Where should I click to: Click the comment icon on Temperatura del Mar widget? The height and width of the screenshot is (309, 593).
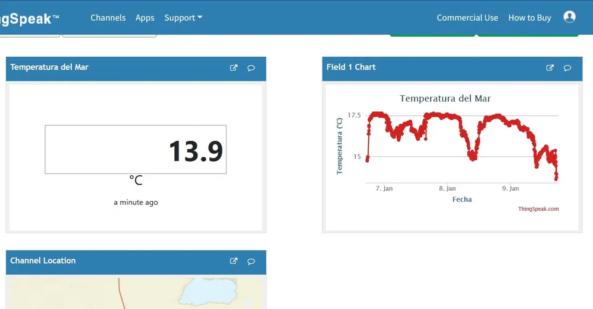click(251, 68)
